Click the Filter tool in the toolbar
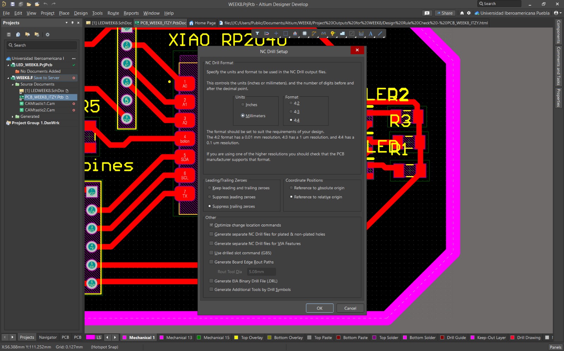The image size is (564, 351). tap(257, 33)
